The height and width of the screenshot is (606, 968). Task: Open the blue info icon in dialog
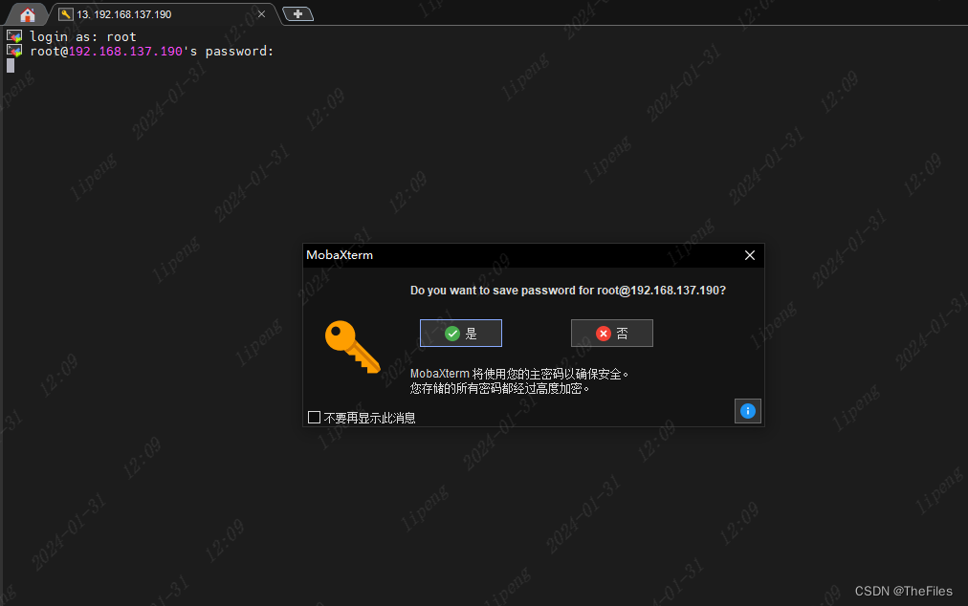tap(748, 411)
